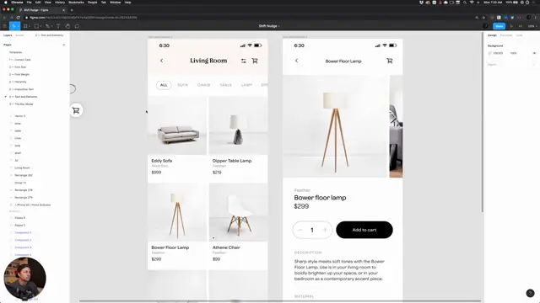Click the floating cart icon on canvas
This screenshot has height=303, width=540.
76,110
